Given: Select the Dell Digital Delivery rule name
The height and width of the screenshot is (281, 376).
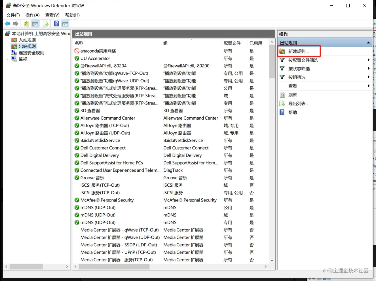Looking at the screenshot, I should (x=100, y=155).
